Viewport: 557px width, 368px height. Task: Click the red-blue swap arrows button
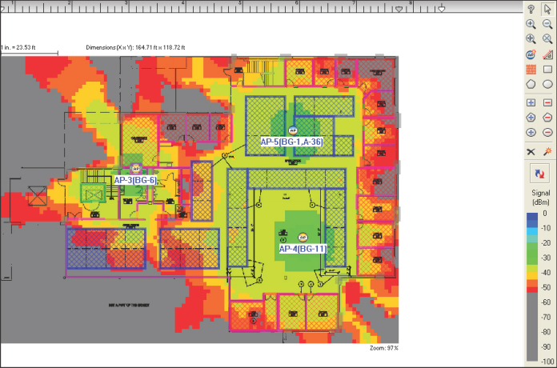coord(539,172)
